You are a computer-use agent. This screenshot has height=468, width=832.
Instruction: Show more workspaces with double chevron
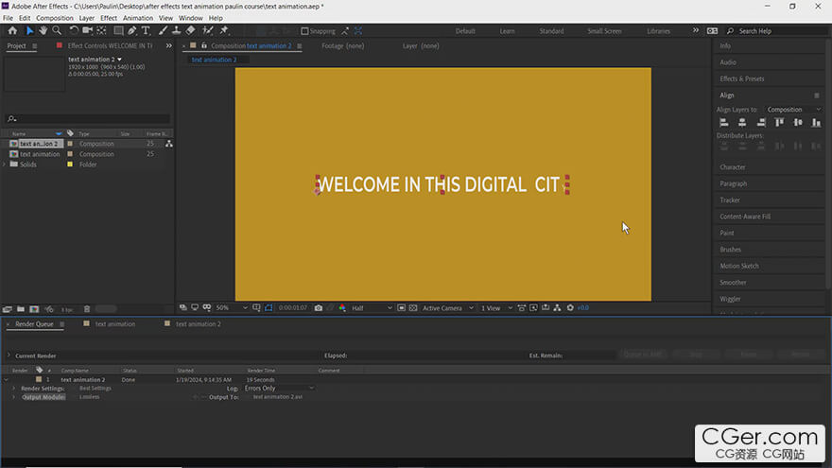pyautogui.click(x=696, y=31)
